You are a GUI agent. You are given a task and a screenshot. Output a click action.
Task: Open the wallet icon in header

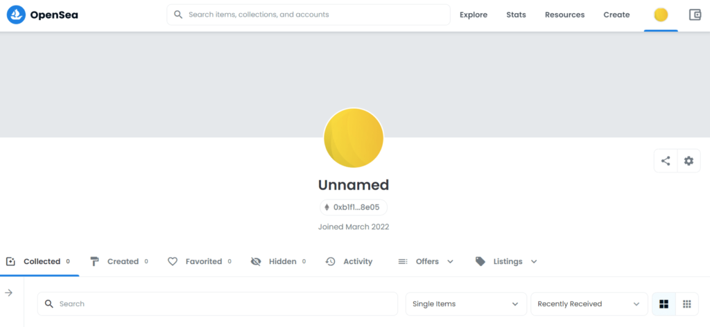tap(695, 15)
